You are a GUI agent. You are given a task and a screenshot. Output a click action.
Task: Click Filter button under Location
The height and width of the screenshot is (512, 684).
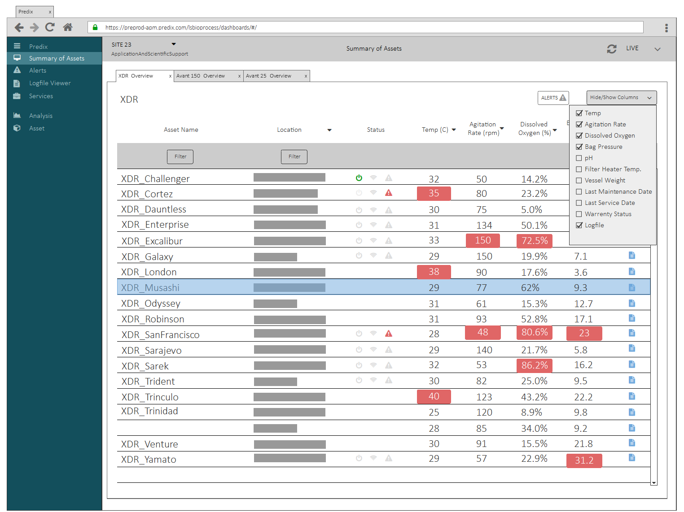point(294,156)
